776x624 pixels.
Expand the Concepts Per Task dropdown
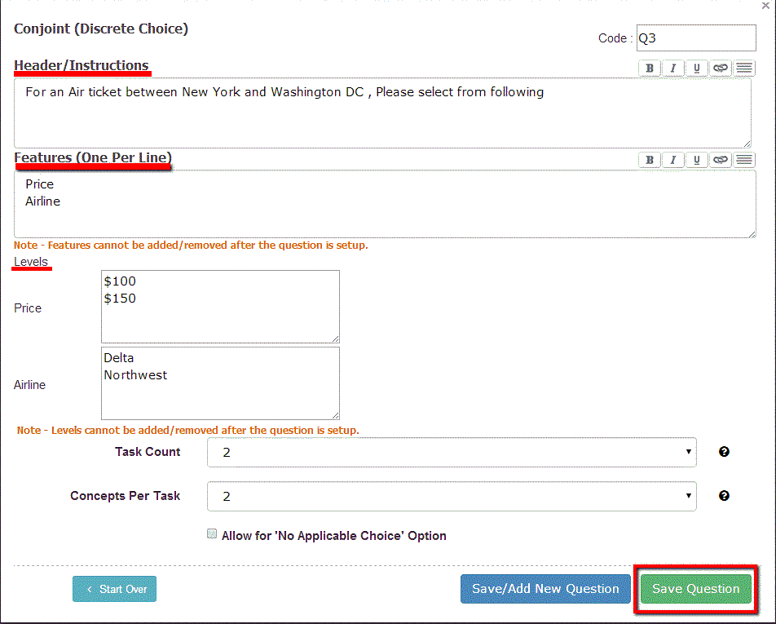452,496
